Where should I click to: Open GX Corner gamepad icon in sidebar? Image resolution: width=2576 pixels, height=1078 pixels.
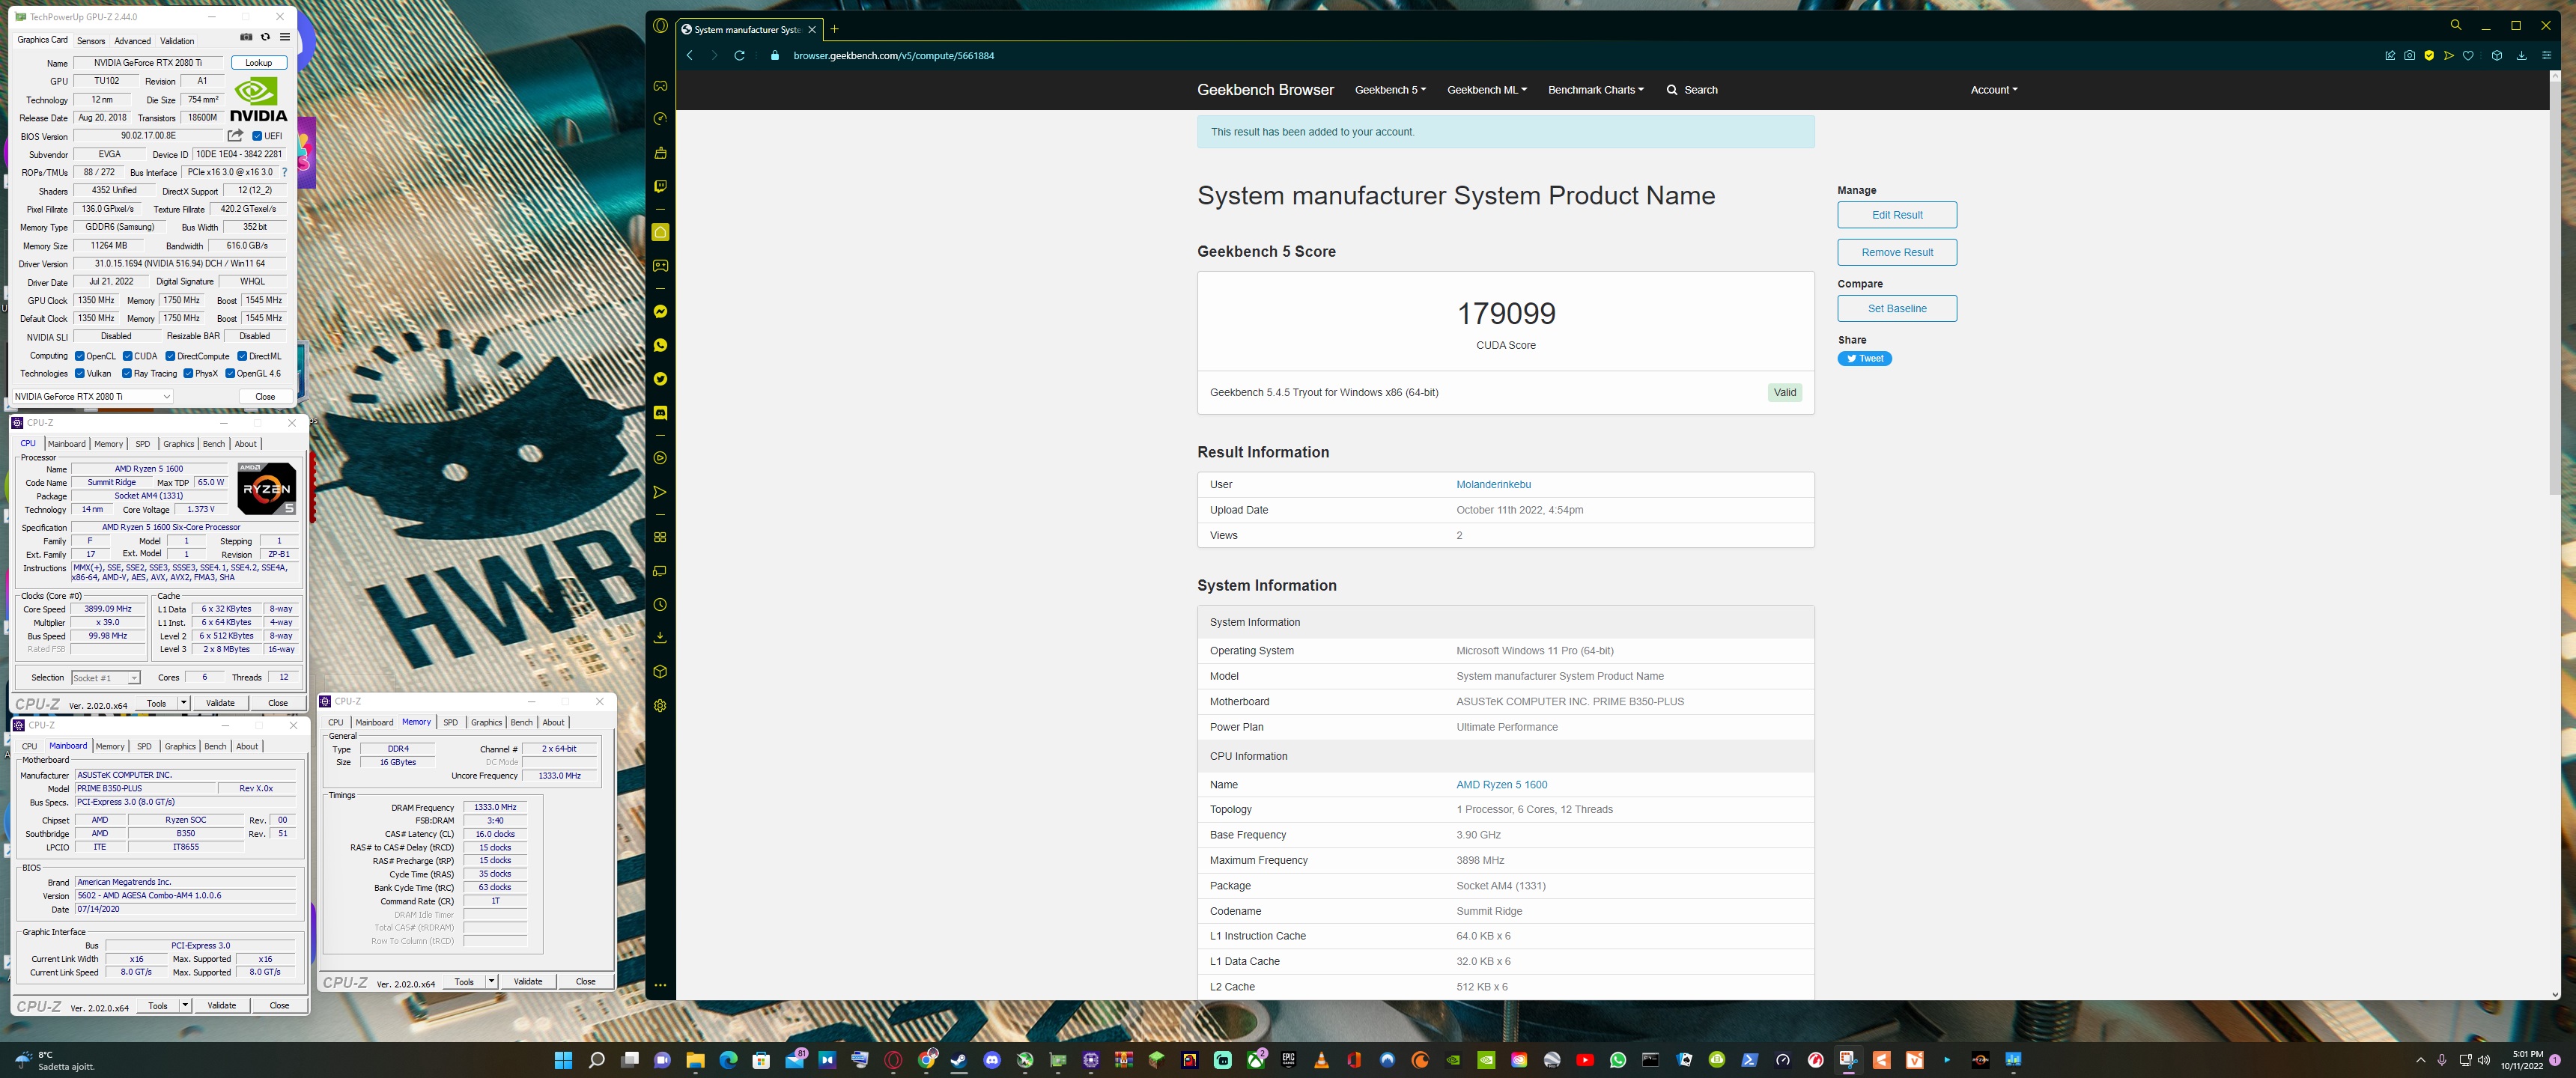660,86
